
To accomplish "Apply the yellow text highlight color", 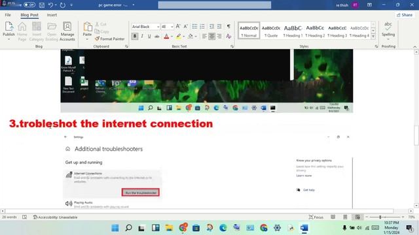I will click(179, 37).
